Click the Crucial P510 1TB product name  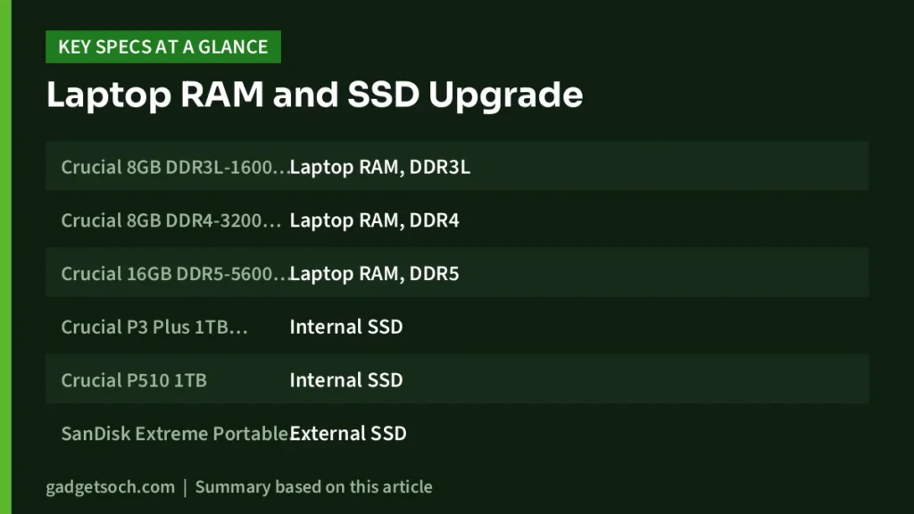click(134, 380)
